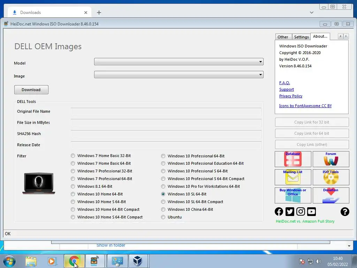Switch to the Other tab

pyautogui.click(x=283, y=37)
